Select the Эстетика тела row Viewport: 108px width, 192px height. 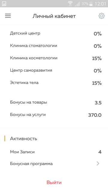click(x=54, y=83)
